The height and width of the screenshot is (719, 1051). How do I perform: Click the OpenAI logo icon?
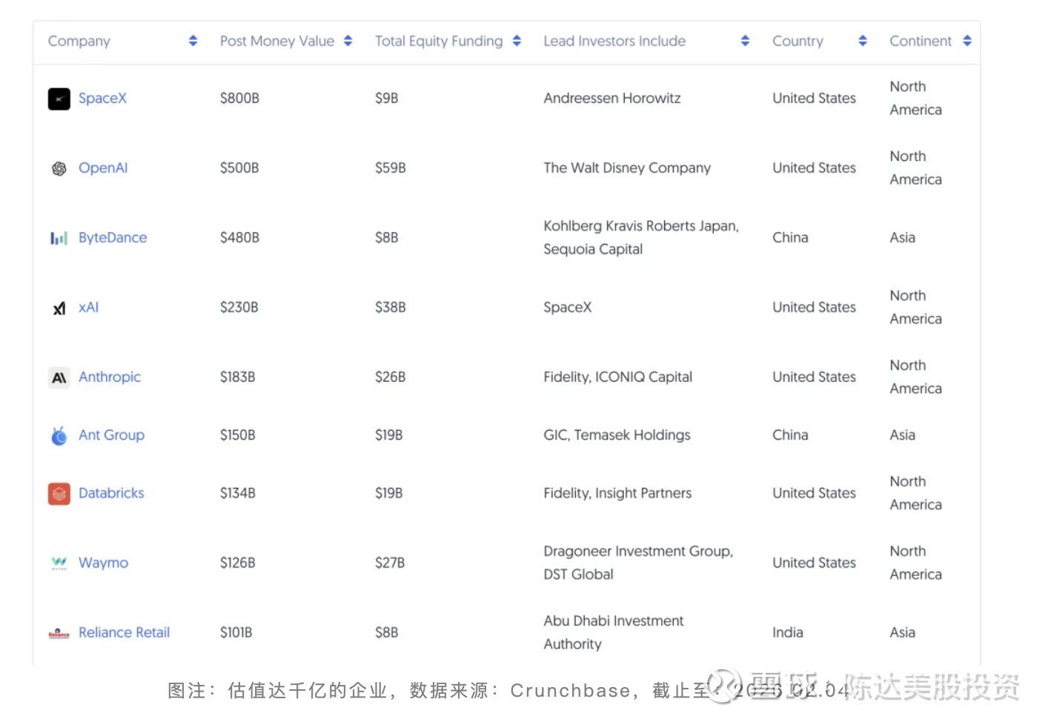59,168
